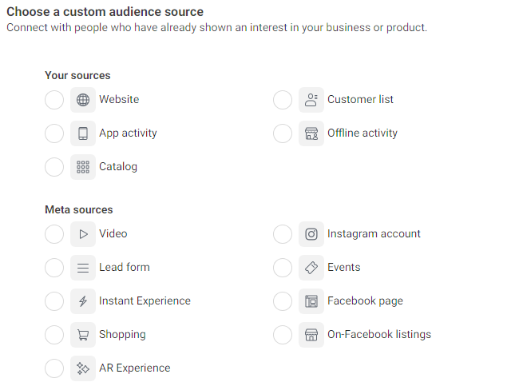Click the On-Facebook listings label
The height and width of the screenshot is (386, 515).
point(379,335)
